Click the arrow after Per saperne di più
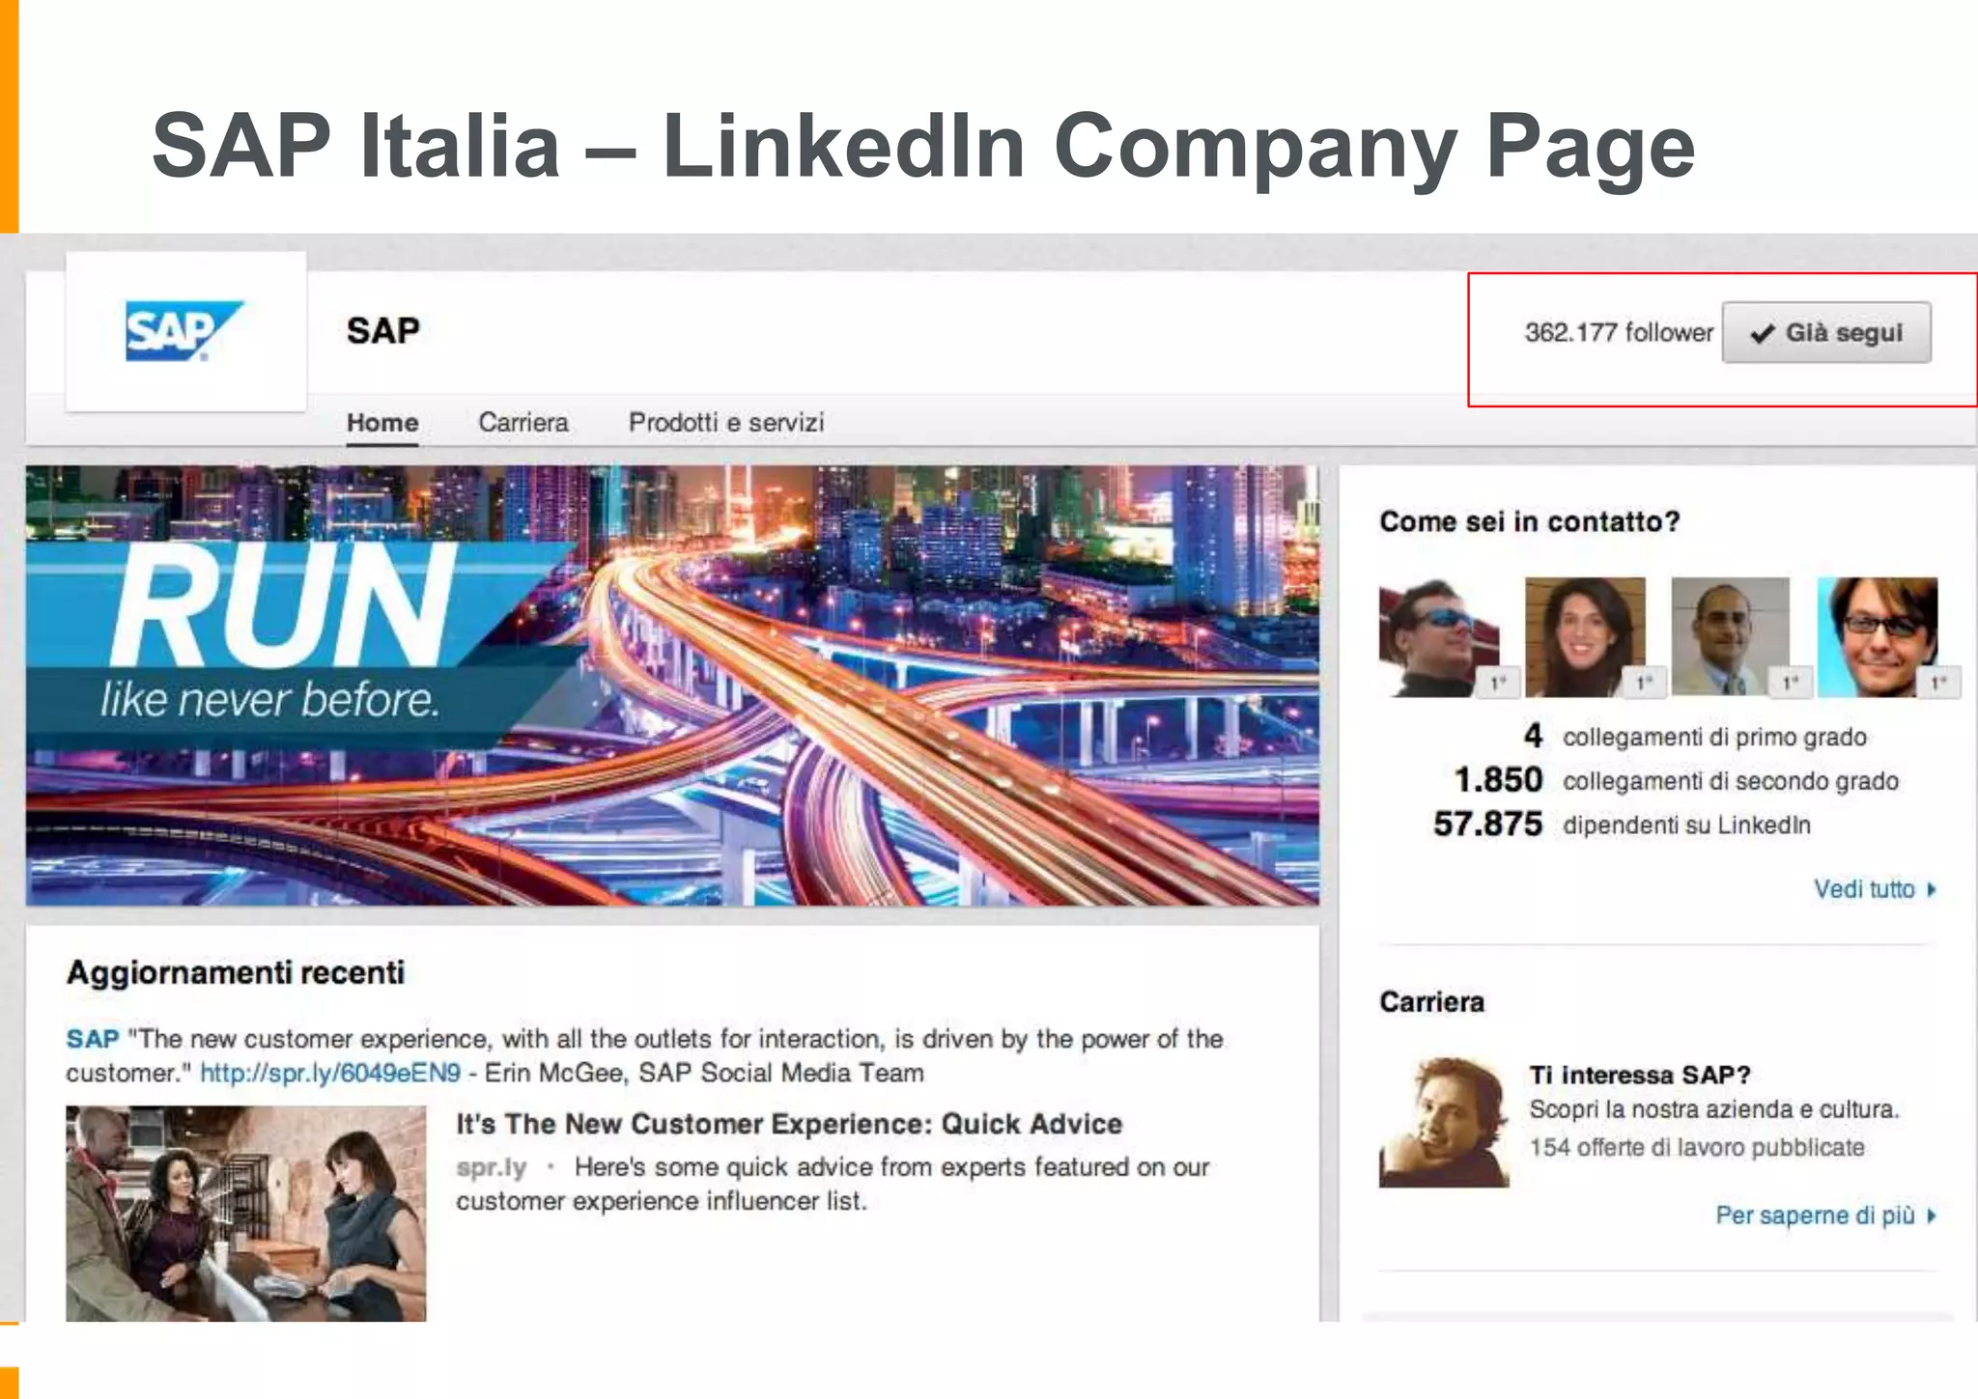This screenshot has height=1399, width=1978. [1932, 1216]
